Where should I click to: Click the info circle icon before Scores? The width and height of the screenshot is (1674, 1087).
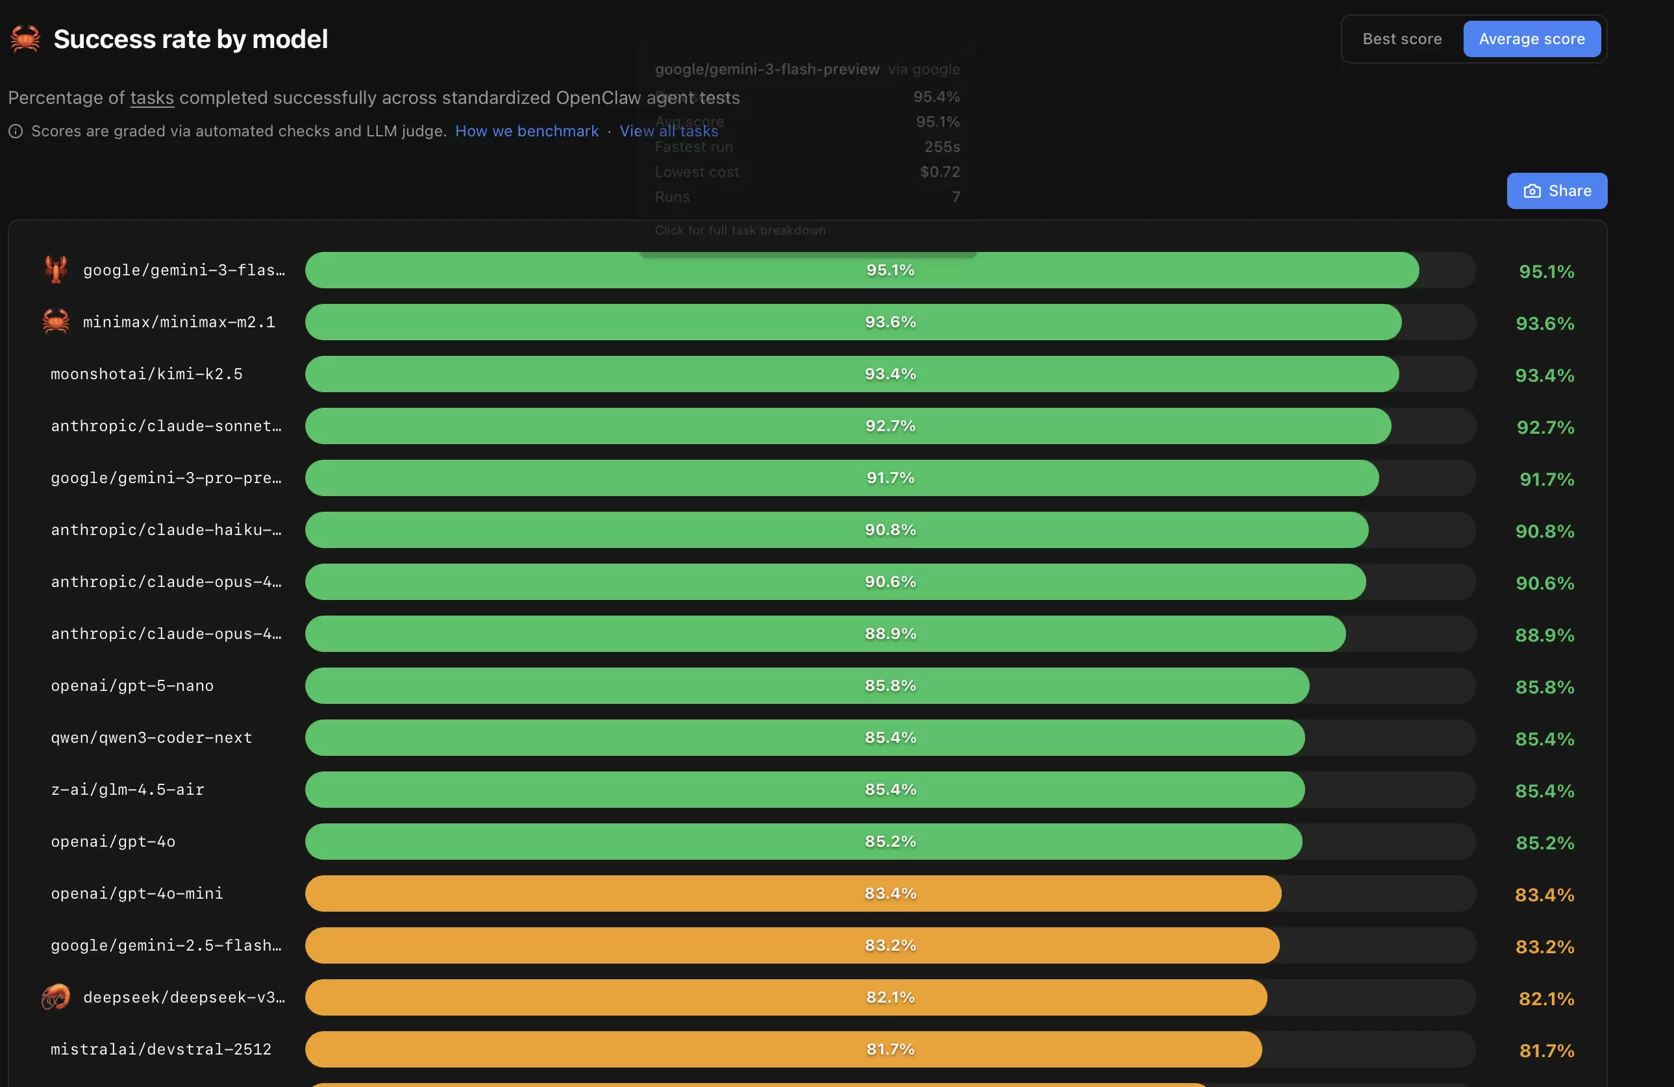(x=16, y=132)
